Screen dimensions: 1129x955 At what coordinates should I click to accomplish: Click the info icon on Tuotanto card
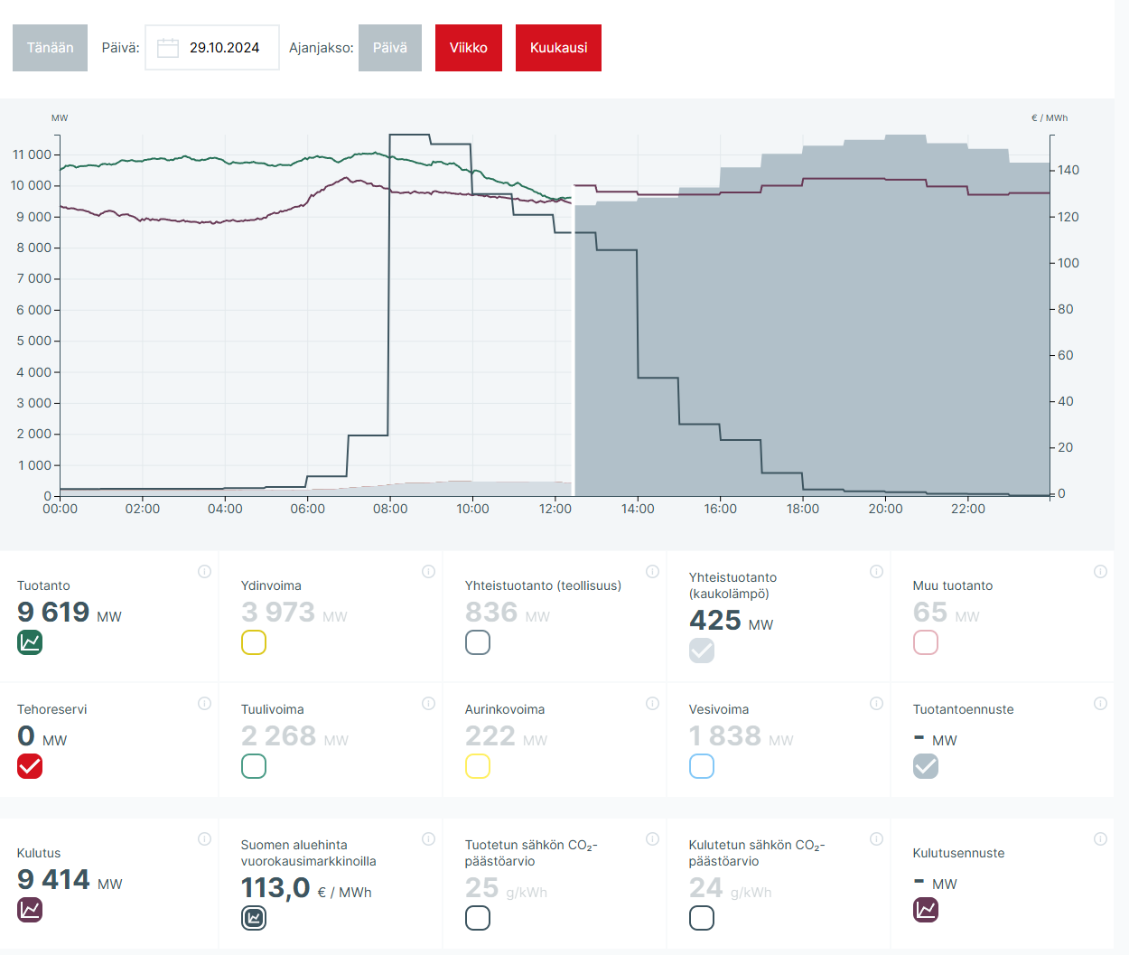click(204, 571)
